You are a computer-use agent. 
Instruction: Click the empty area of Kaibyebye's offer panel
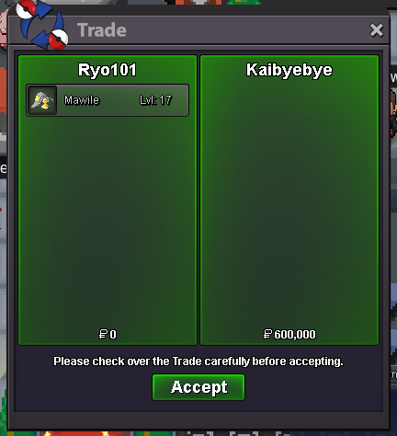[x=289, y=202]
